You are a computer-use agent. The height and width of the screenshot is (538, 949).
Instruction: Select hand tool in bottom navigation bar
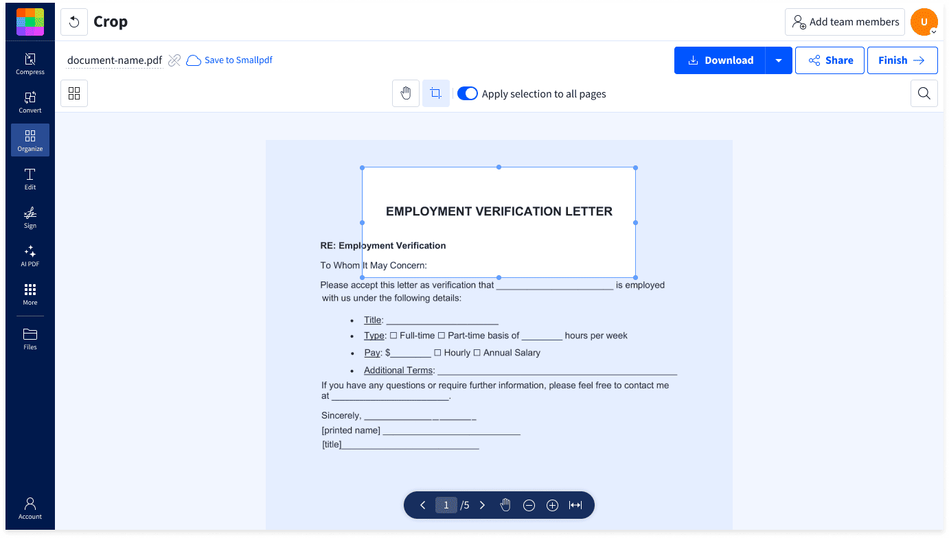click(x=505, y=505)
